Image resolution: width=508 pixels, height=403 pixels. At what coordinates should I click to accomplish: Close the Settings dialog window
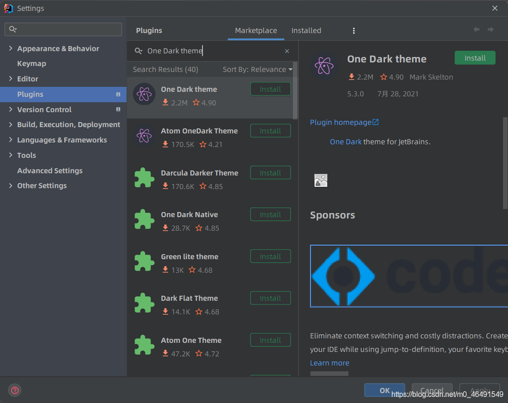495,9
